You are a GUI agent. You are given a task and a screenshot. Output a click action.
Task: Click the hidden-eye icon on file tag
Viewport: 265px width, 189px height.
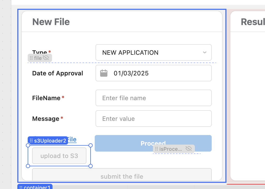tap(46, 58)
